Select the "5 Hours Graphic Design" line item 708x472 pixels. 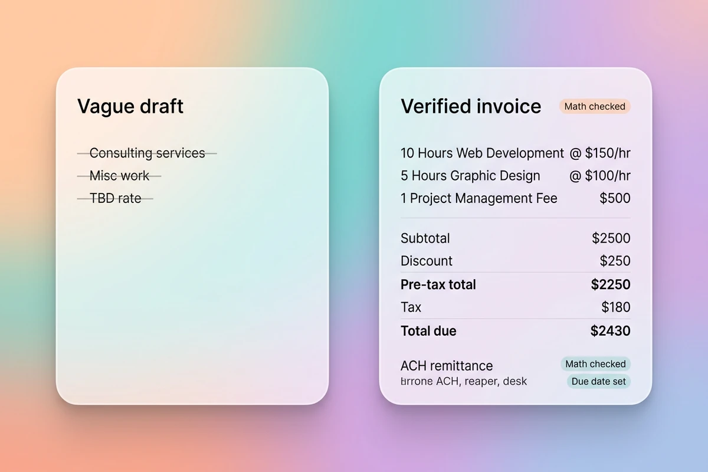click(470, 176)
